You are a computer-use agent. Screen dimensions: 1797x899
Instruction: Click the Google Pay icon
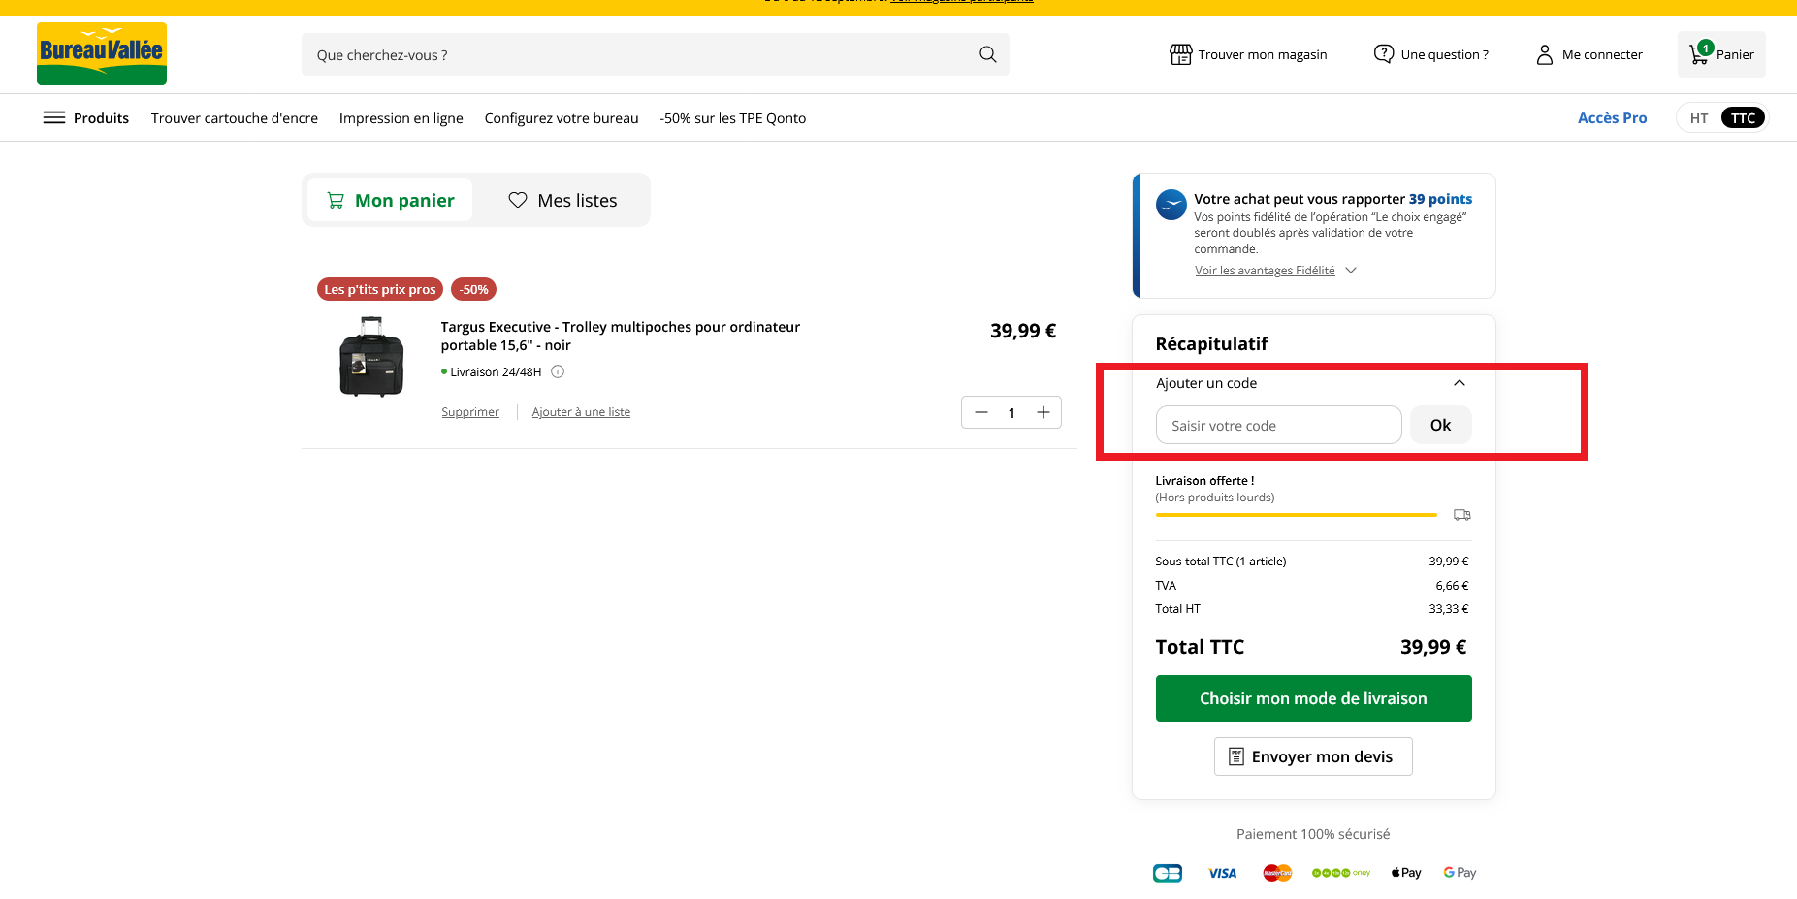(1460, 873)
